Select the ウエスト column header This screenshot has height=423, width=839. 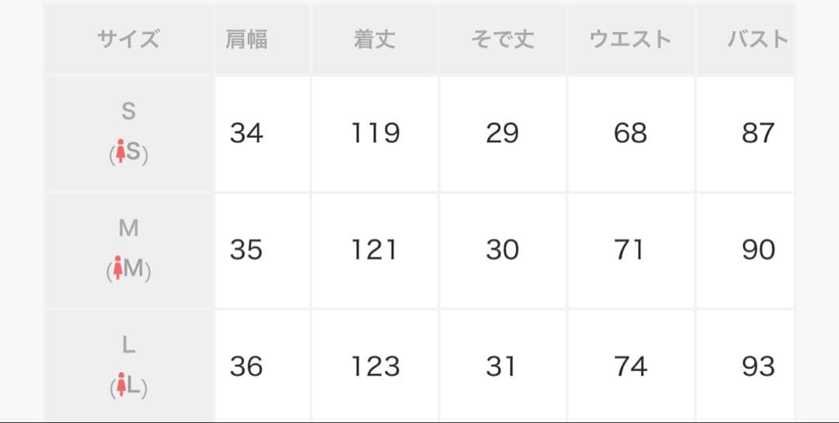coord(630,40)
